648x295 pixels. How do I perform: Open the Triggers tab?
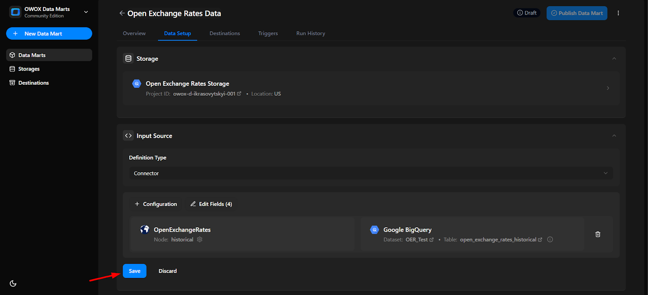(x=268, y=33)
